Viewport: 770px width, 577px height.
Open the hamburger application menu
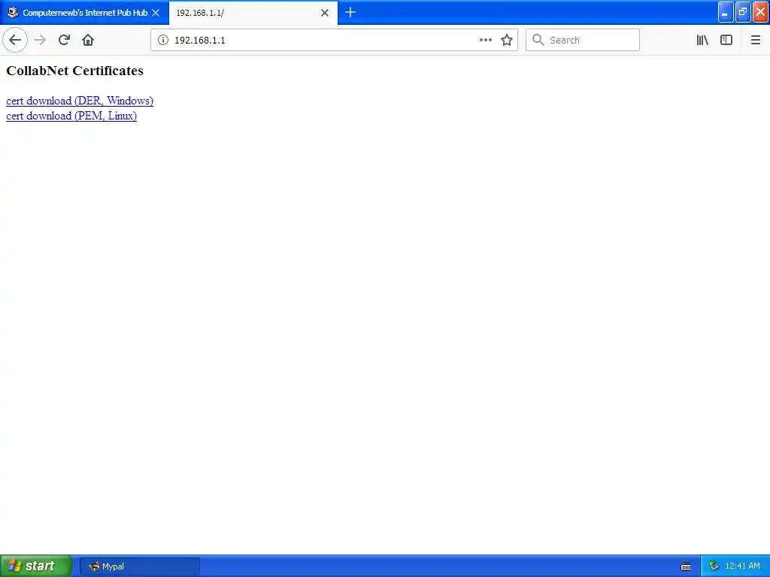point(756,41)
